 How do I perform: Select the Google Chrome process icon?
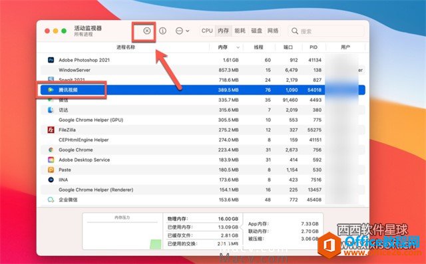click(x=51, y=150)
